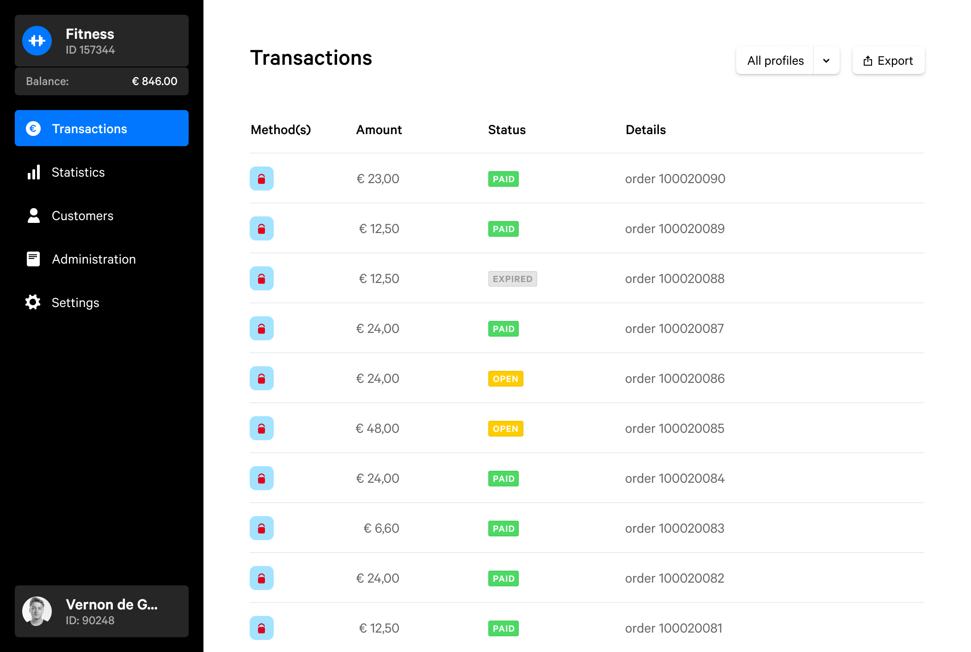Click the Export button
Screen dimensions: 971x652
point(887,61)
